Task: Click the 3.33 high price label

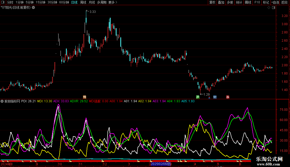Action: pos(92,12)
